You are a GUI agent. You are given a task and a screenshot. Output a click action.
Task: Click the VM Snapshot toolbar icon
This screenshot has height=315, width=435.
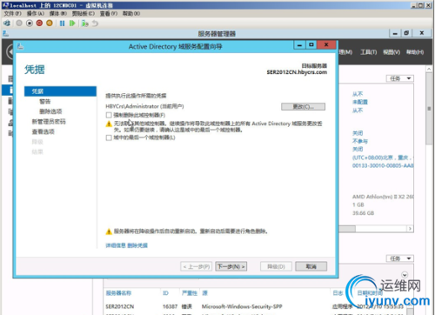[84, 23]
